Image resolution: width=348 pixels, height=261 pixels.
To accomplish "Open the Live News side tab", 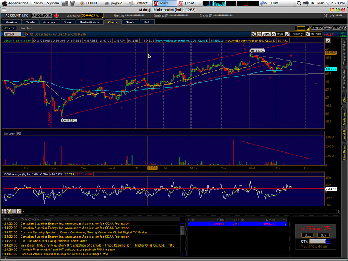I will click(x=344, y=152).
